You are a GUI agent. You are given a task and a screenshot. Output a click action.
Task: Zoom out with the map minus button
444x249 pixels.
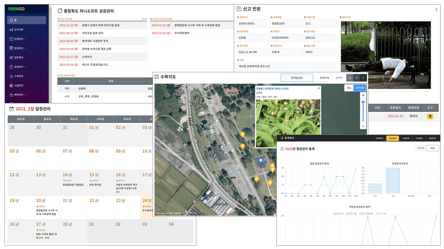coord(363,126)
